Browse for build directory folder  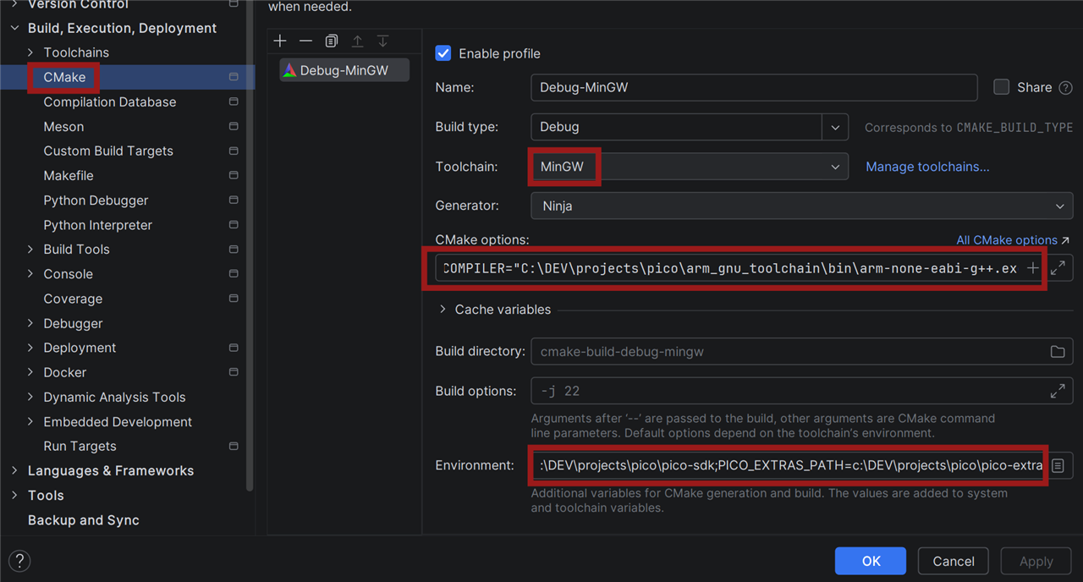(x=1058, y=352)
